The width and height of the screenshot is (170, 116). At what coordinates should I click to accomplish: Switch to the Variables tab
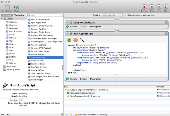pos(19,15)
